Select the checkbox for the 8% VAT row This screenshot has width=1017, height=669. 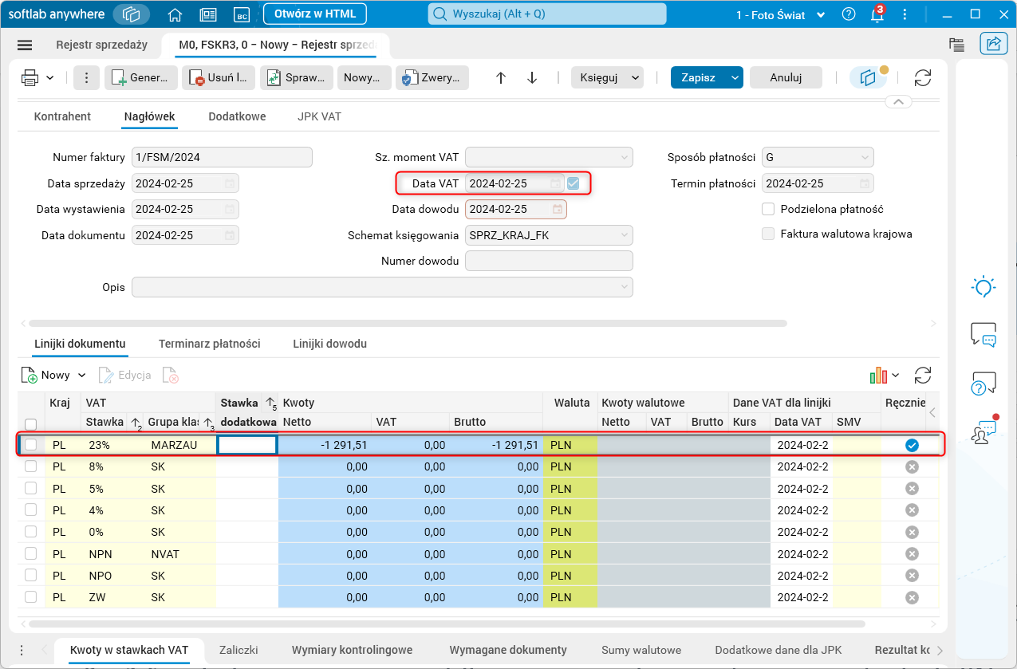[x=31, y=466]
